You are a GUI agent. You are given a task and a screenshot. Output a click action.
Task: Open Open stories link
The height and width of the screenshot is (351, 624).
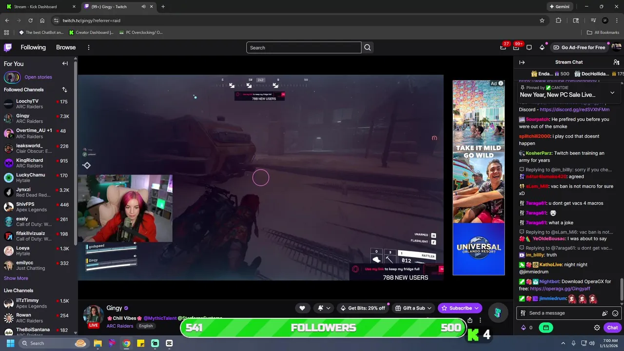pyautogui.click(x=38, y=77)
